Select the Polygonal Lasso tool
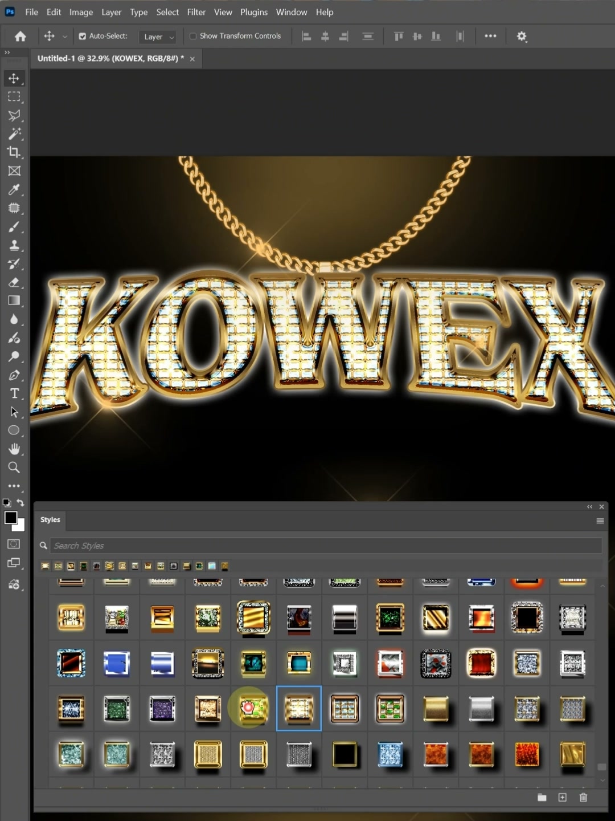The height and width of the screenshot is (821, 615). (14, 115)
